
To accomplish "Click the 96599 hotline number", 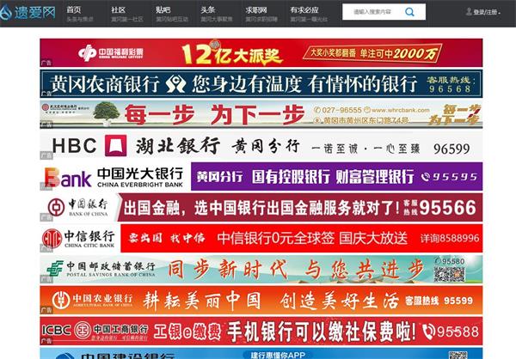I will click(451, 149).
